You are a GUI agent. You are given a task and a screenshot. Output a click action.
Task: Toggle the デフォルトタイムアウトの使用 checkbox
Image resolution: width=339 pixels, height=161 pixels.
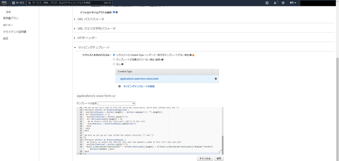(114, 12)
